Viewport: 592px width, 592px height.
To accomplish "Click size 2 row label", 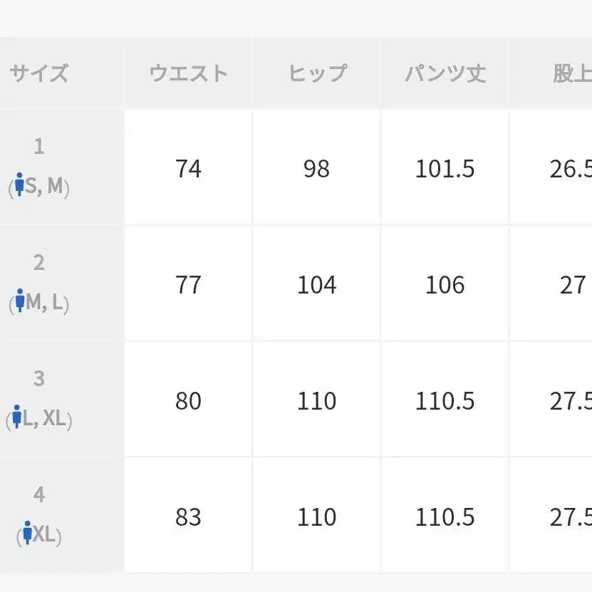I will [x=39, y=283].
